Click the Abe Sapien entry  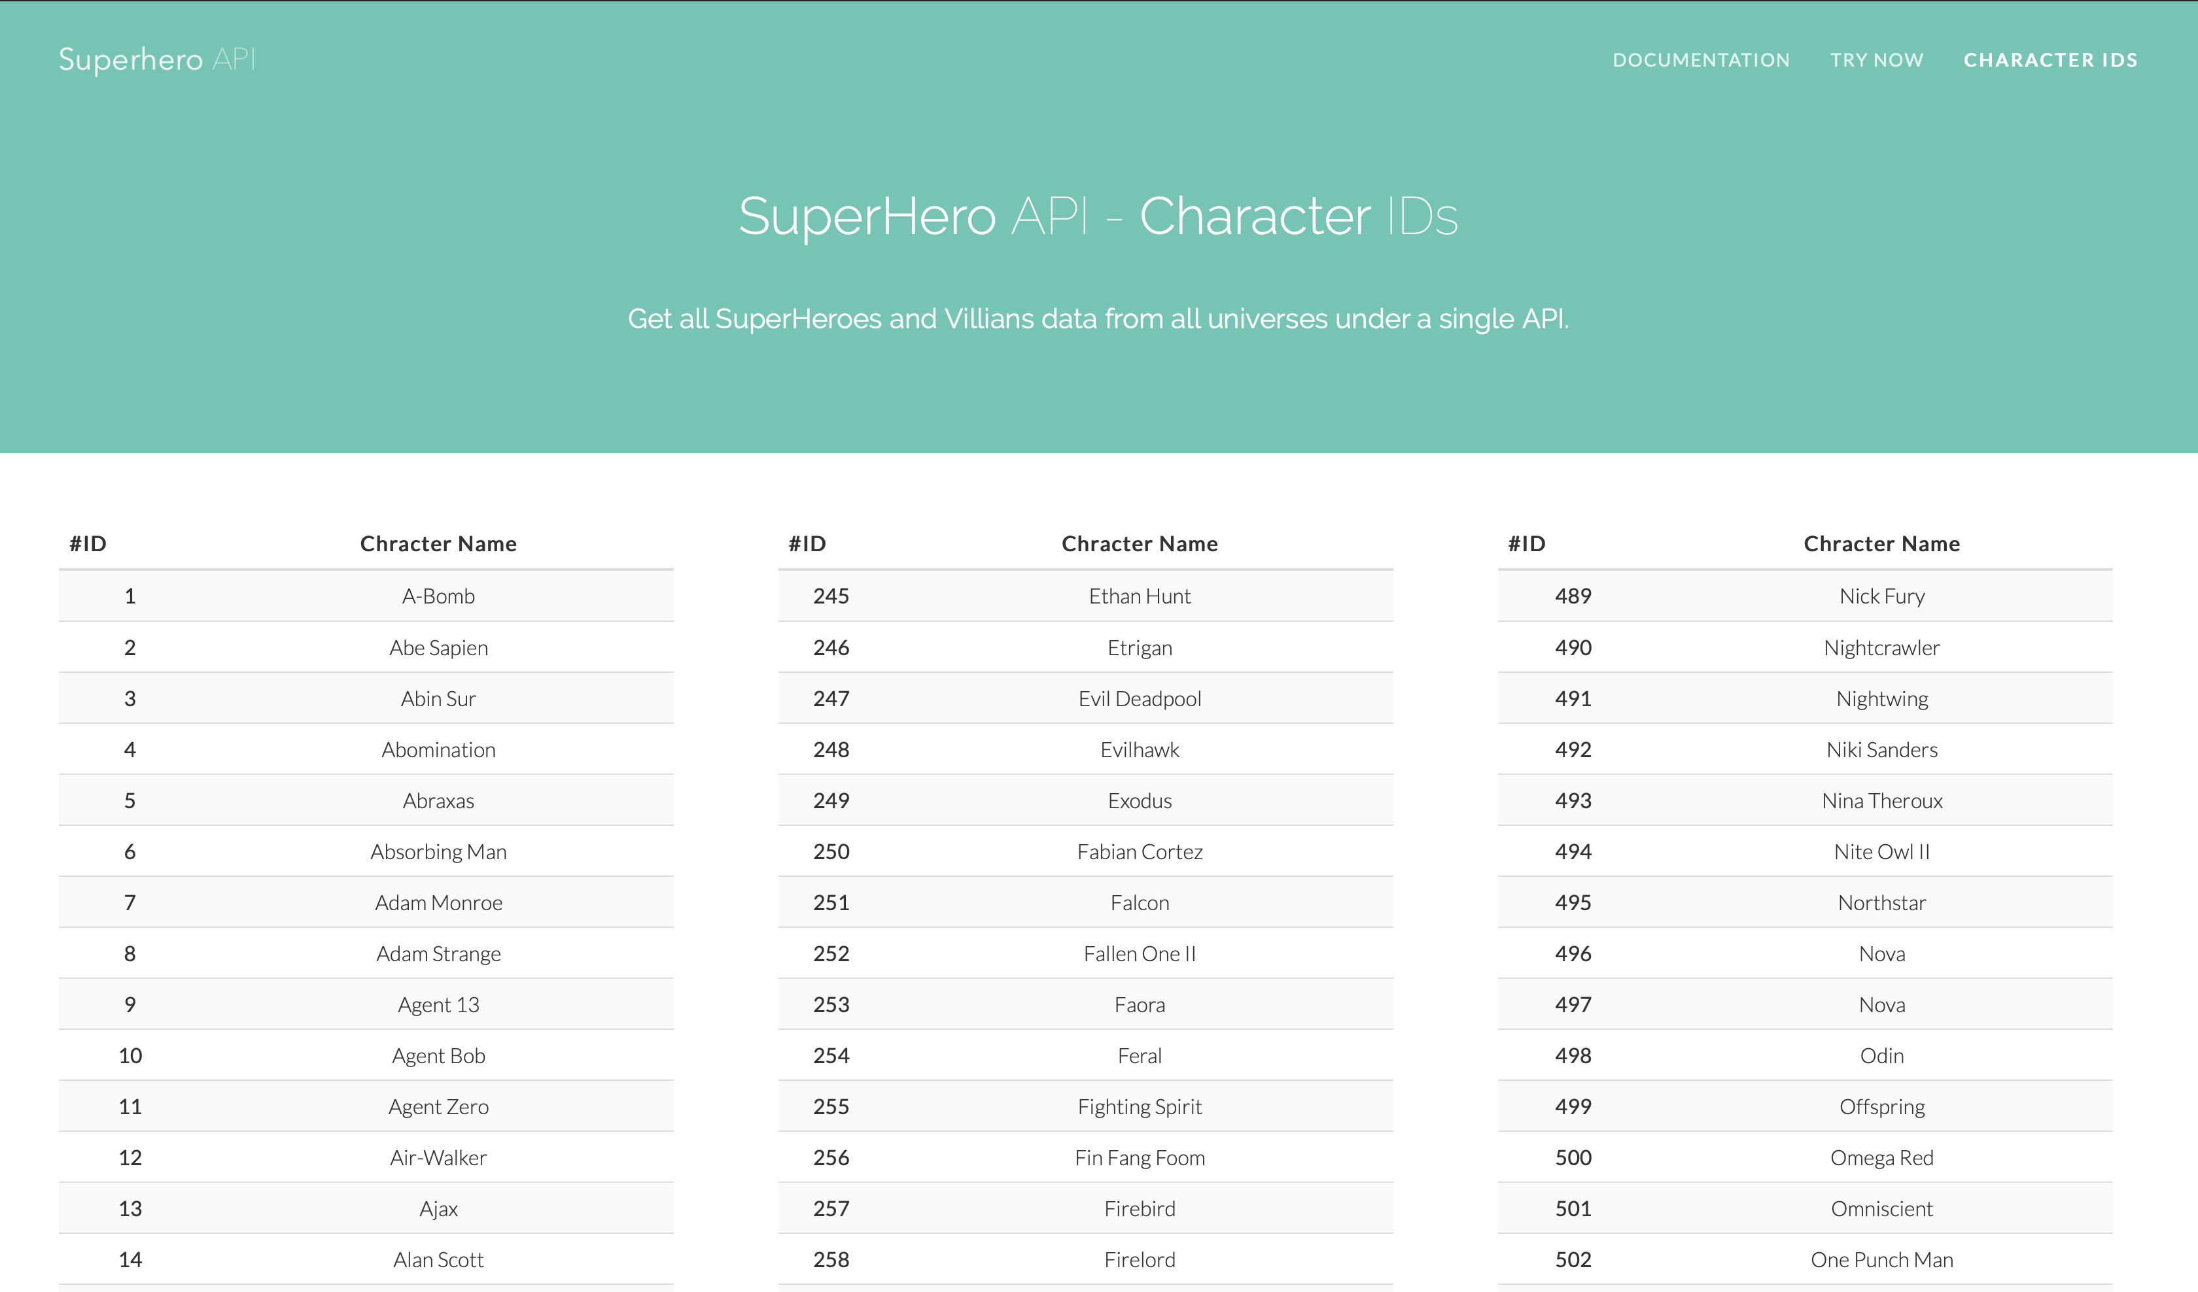(x=438, y=647)
